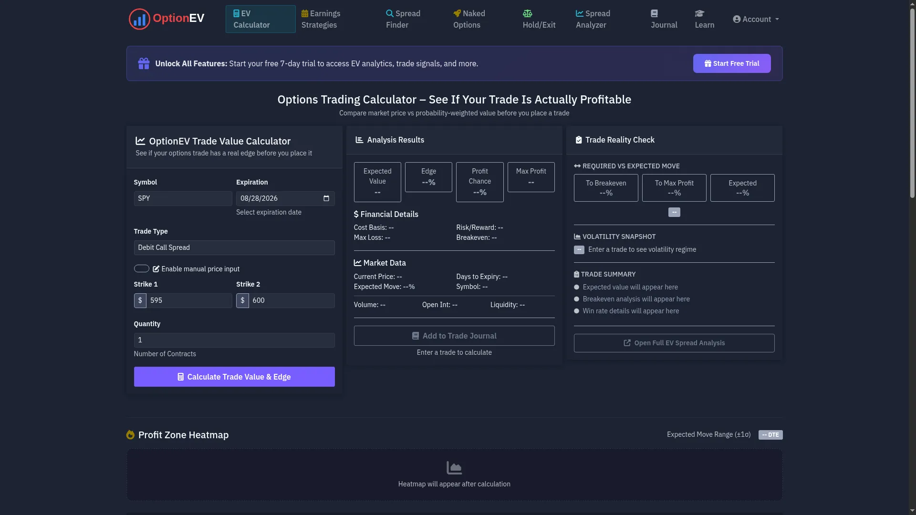Click the 'Cost Basis: --' text
This screenshot has height=515, width=916.
[x=374, y=227]
